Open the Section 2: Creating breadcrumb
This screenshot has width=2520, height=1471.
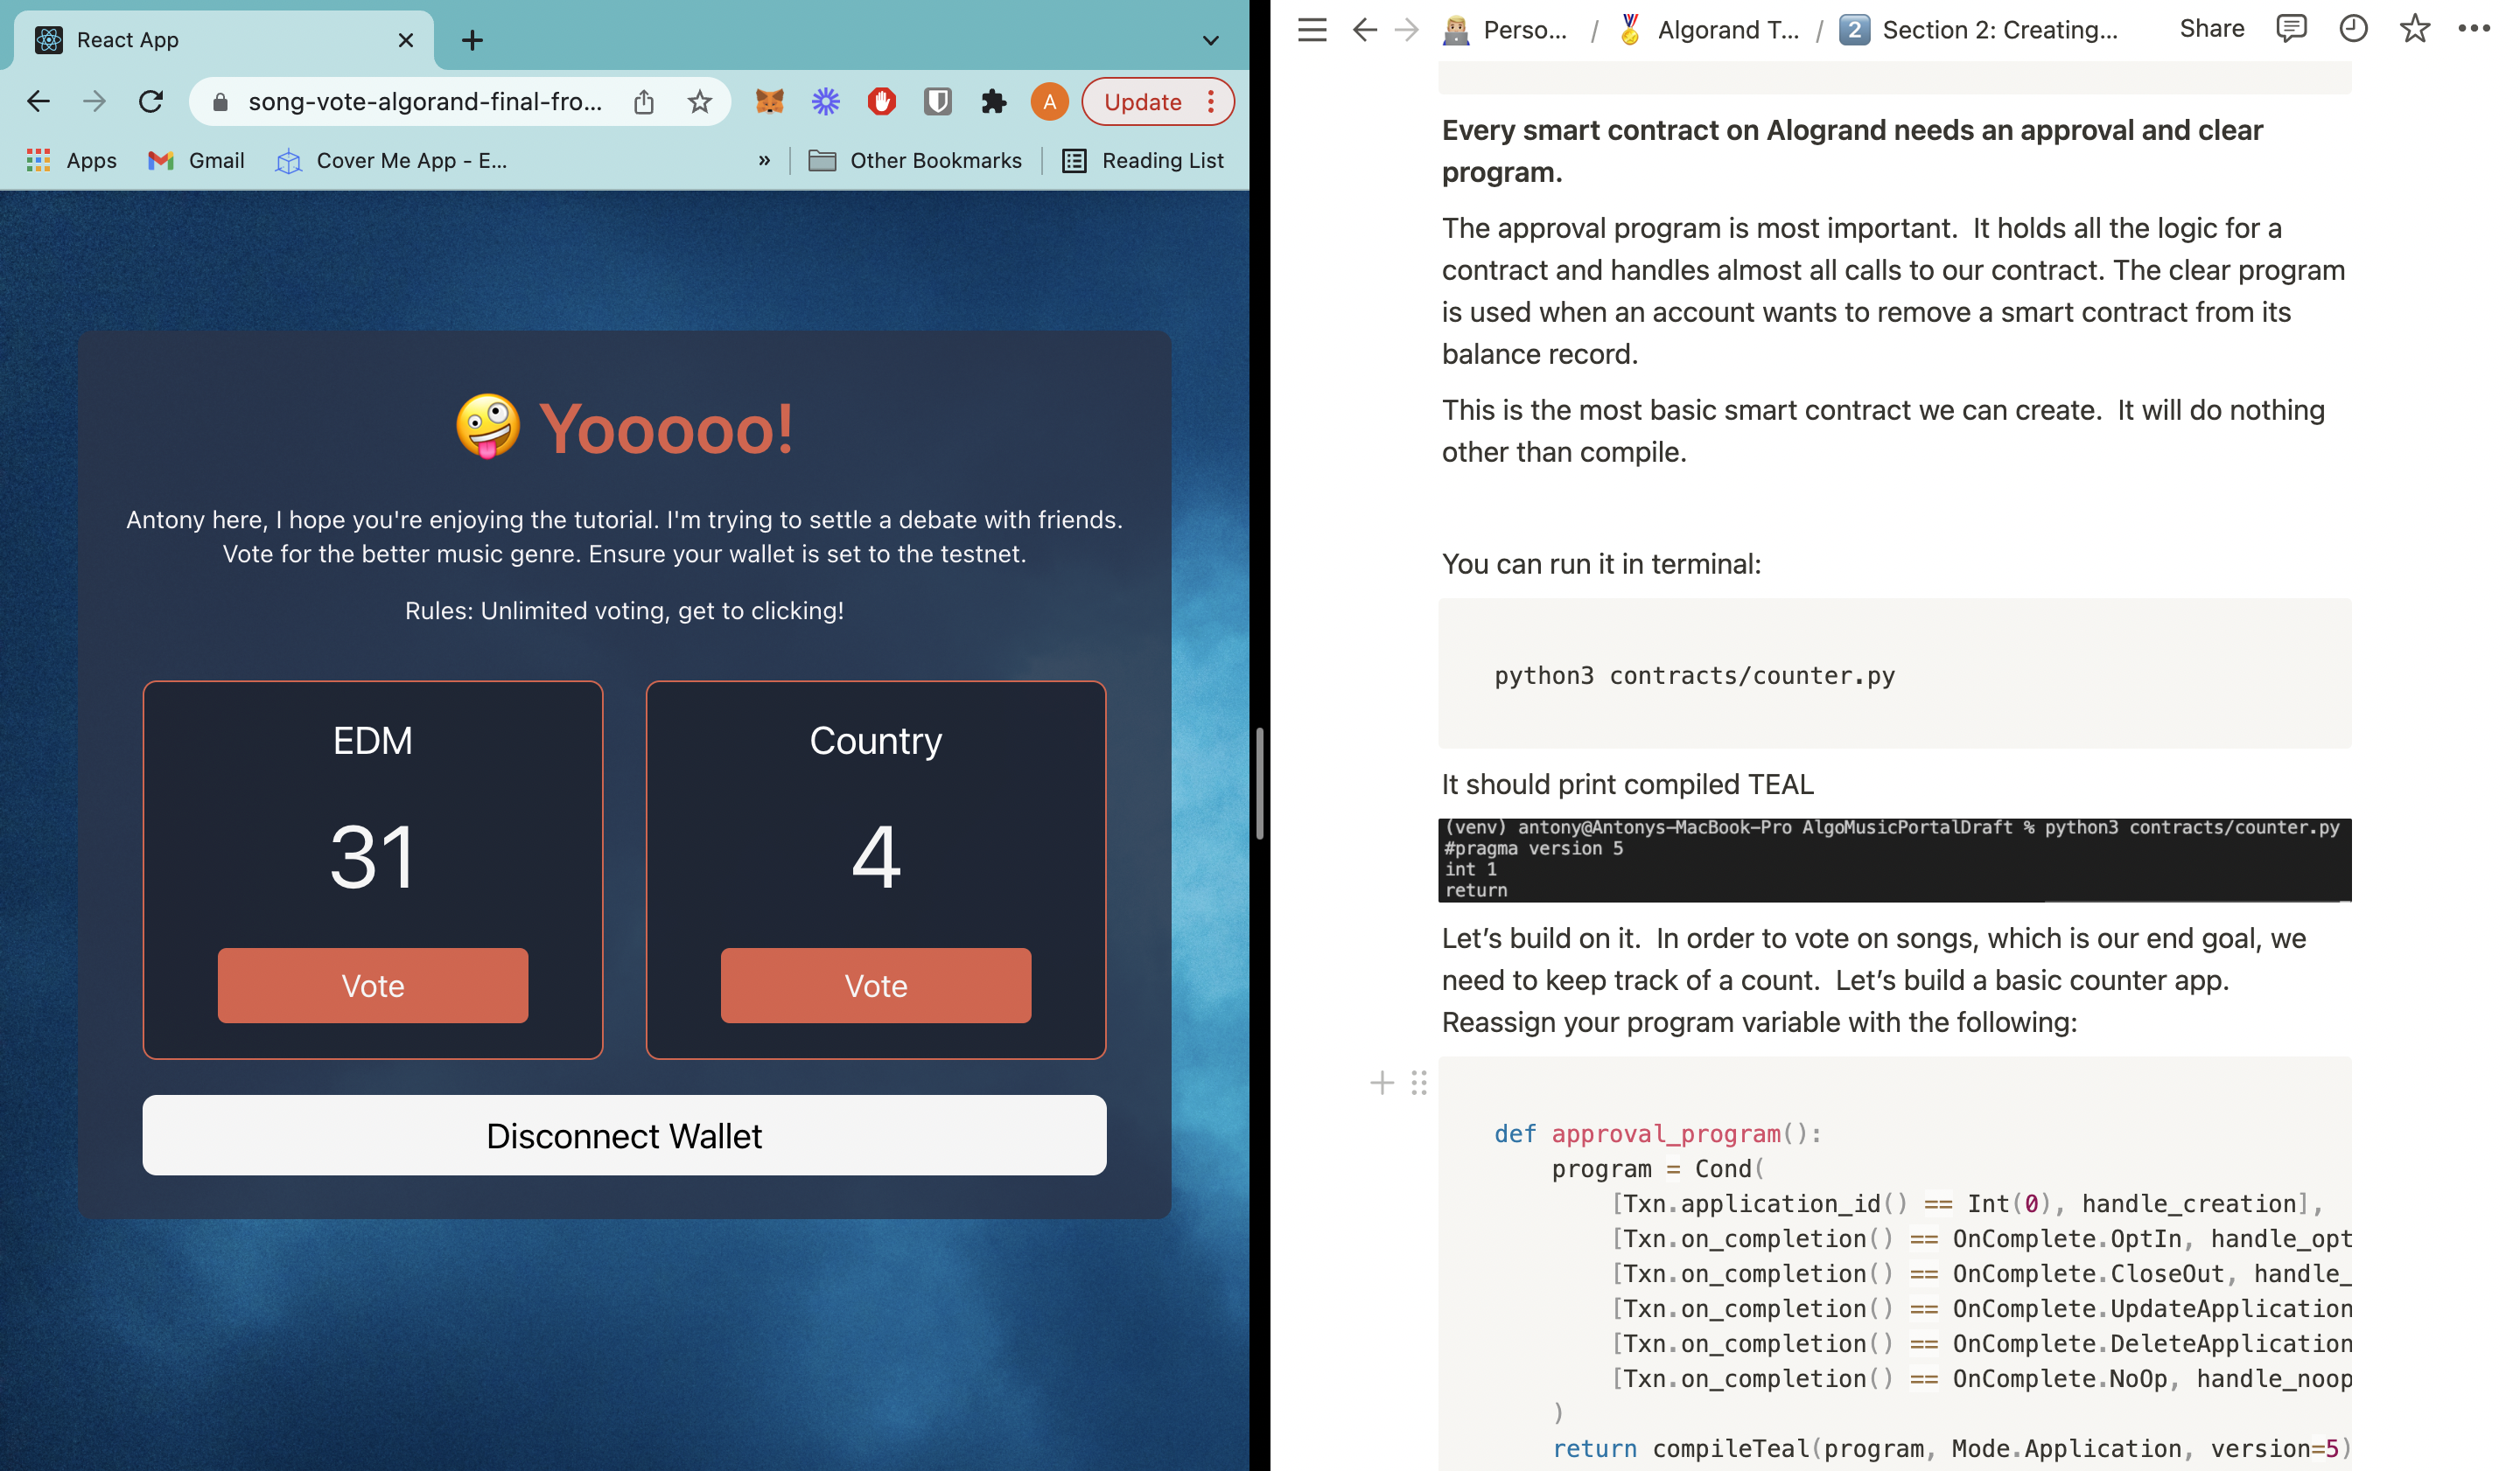[x=1980, y=30]
